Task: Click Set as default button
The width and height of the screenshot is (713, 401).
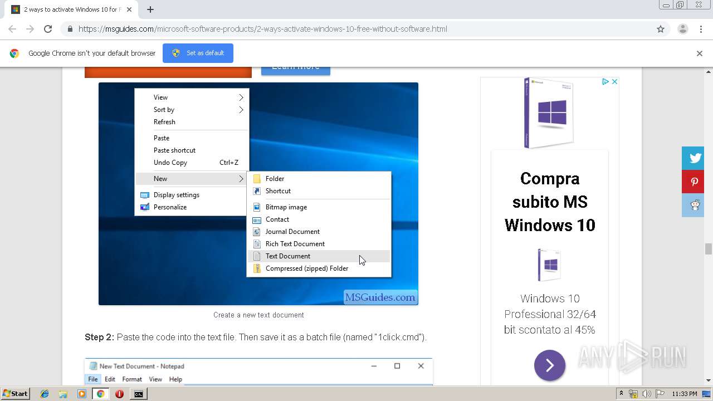Action: click(198, 53)
